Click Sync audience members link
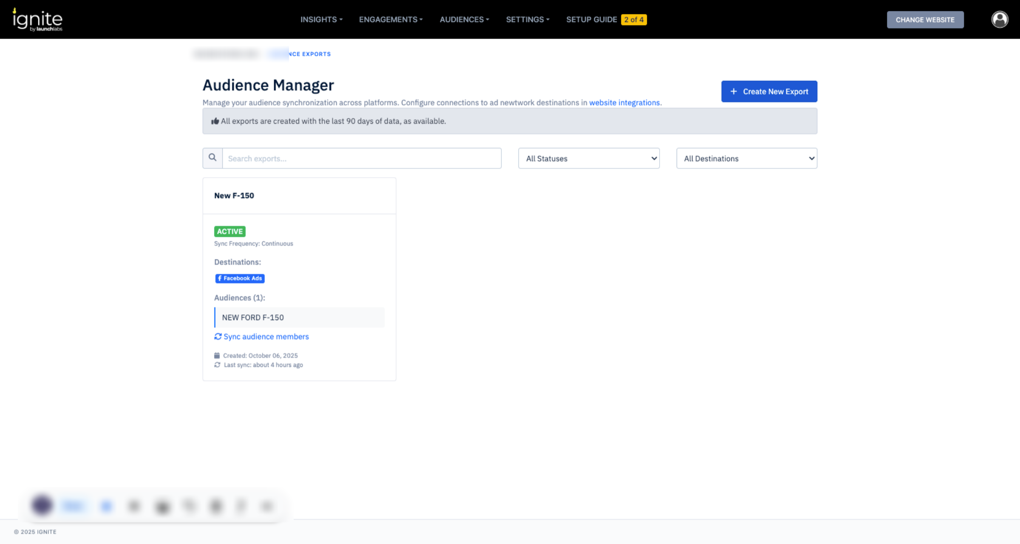The width and height of the screenshot is (1020, 544). pyautogui.click(x=266, y=337)
